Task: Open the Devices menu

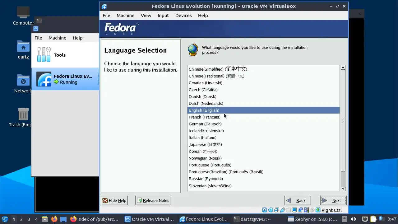Action: point(183,15)
